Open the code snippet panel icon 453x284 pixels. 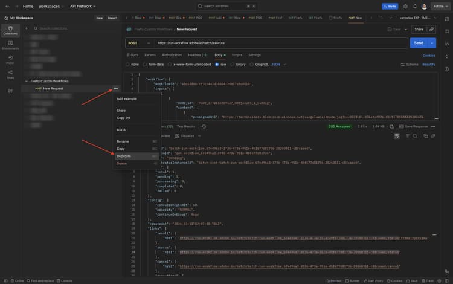(446, 44)
